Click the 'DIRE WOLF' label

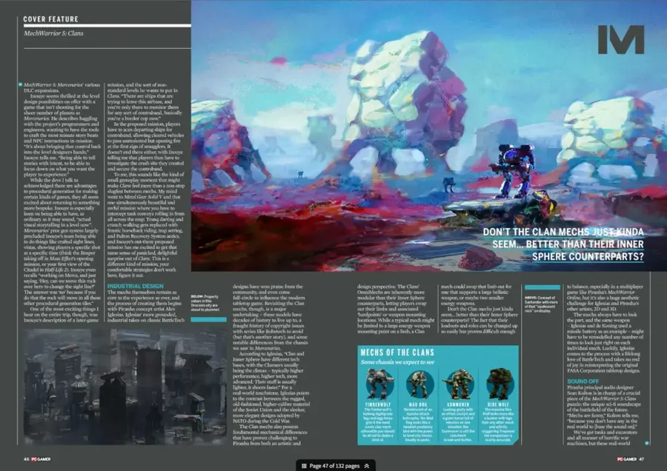[x=498, y=404]
